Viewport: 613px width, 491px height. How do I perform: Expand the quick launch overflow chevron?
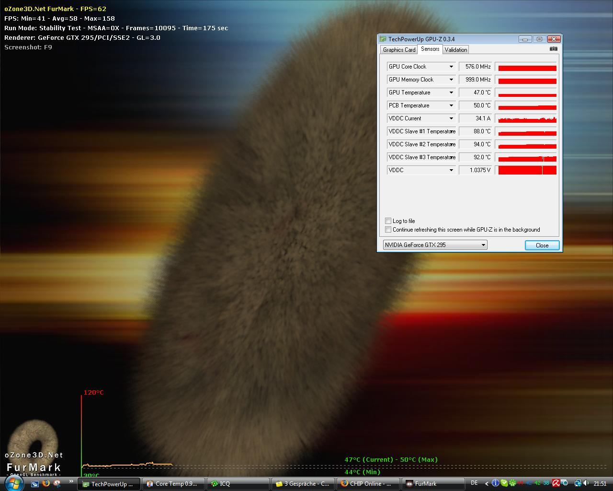coord(71,481)
